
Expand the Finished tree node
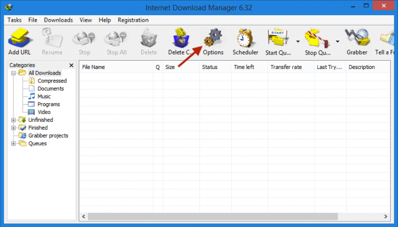pyautogui.click(x=13, y=128)
